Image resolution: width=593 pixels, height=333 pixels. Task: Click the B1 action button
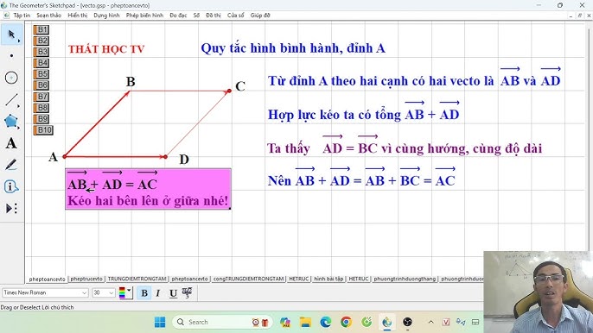click(41, 29)
